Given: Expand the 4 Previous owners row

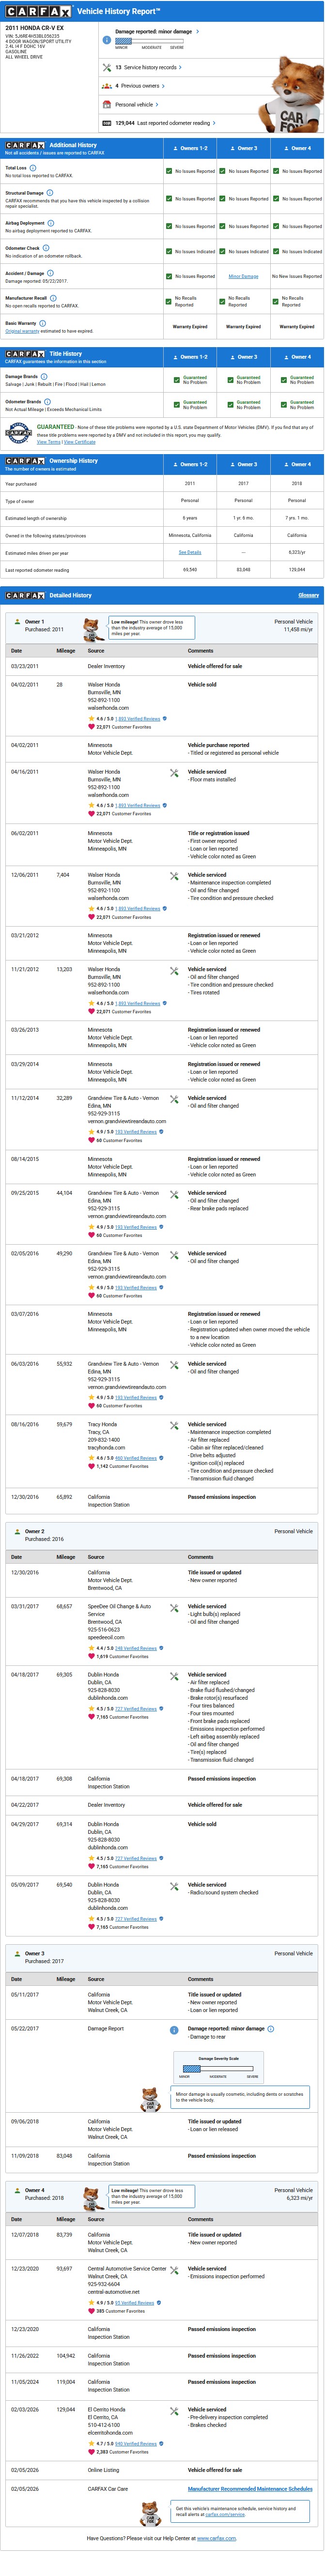Looking at the screenshot, I should coord(141,86).
